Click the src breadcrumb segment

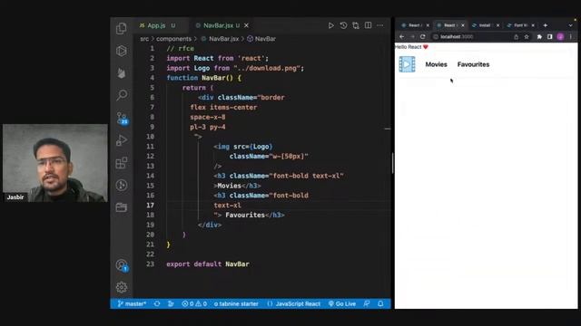[x=144, y=39]
